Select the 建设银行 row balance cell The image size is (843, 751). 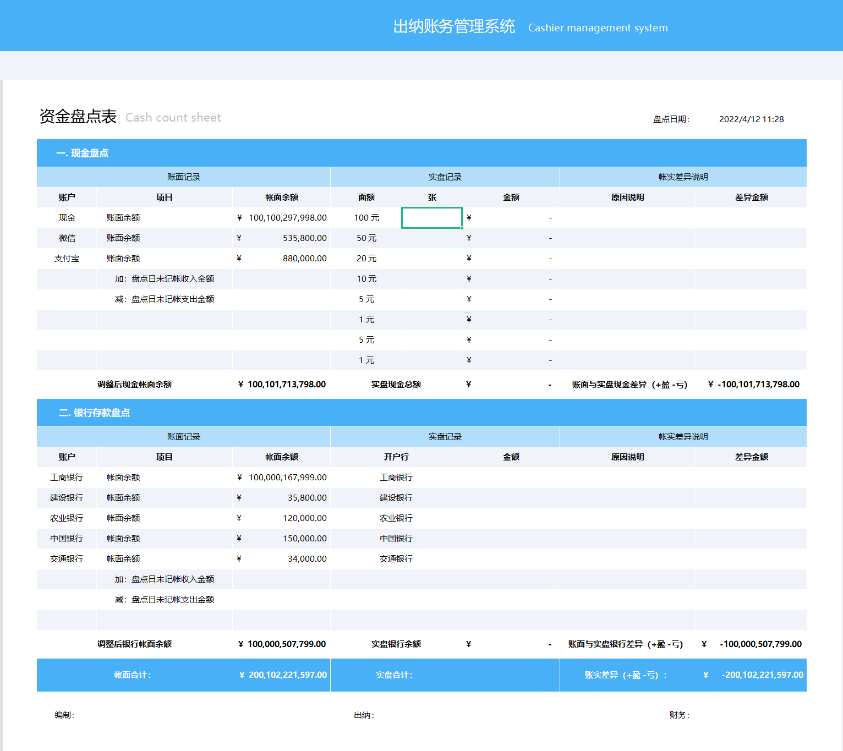point(281,497)
